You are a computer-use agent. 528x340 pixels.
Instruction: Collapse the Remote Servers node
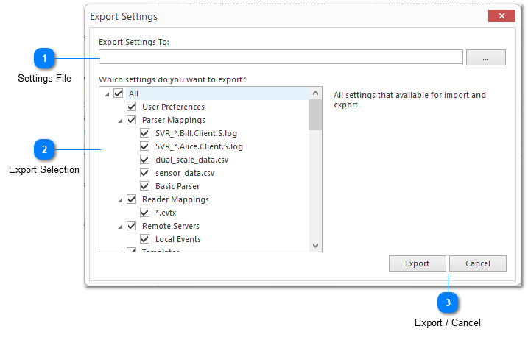(120, 227)
